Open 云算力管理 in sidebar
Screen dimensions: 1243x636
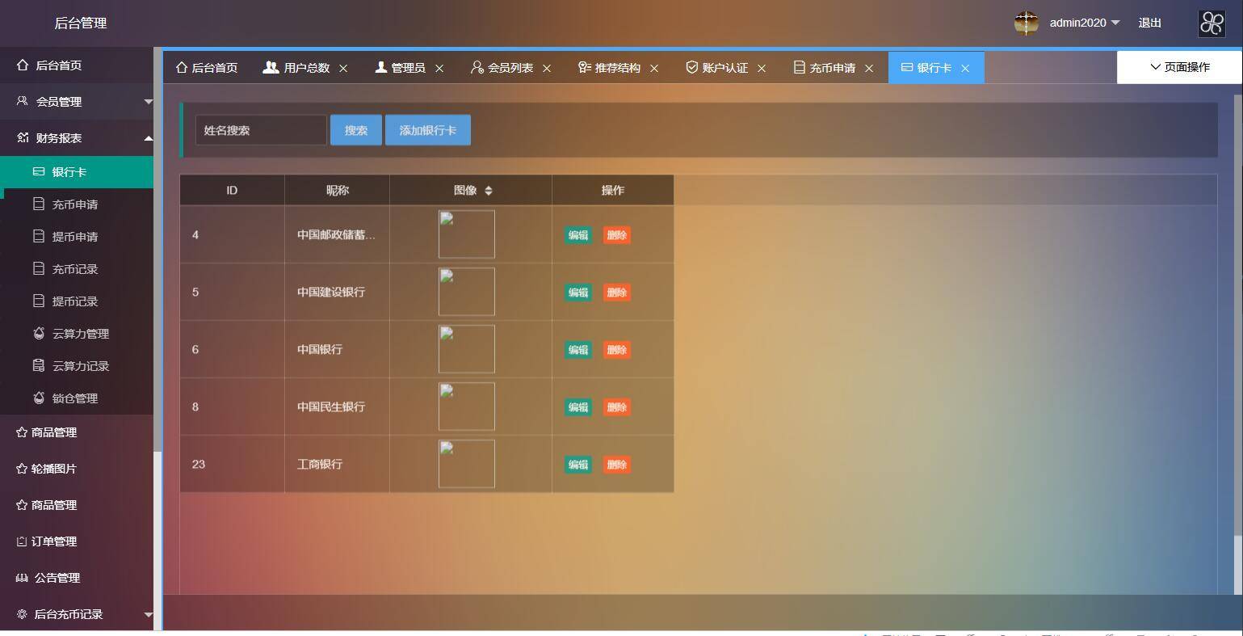click(x=80, y=334)
